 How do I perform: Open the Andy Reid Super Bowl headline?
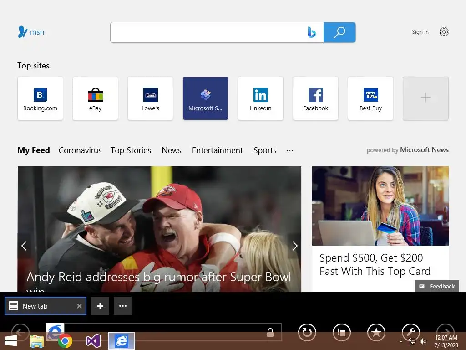(159, 281)
